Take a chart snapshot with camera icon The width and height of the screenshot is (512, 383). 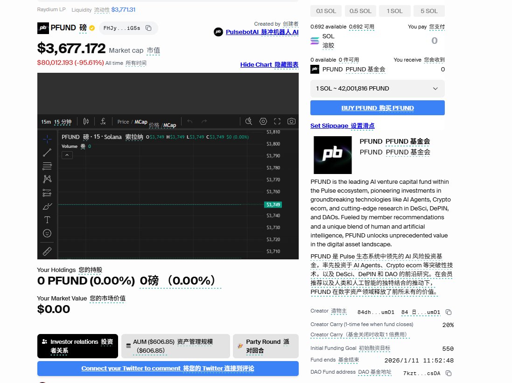click(291, 121)
